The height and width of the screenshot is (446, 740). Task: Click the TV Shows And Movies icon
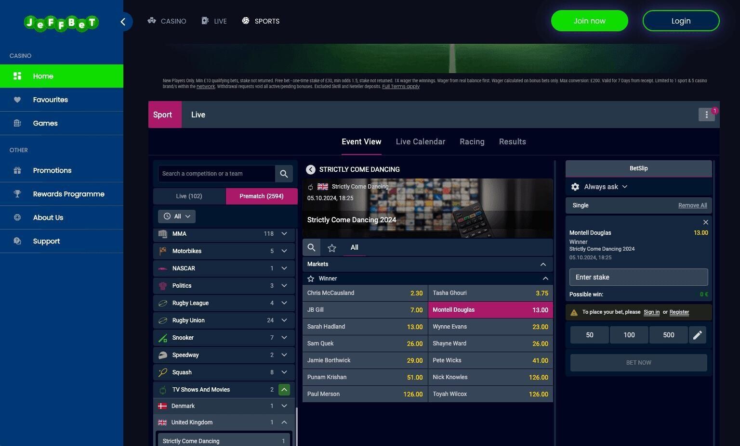[163, 390]
